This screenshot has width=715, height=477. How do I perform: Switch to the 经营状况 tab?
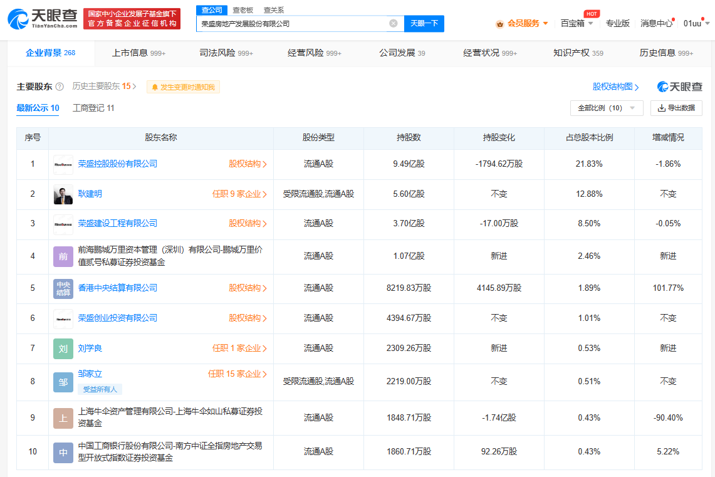point(490,53)
